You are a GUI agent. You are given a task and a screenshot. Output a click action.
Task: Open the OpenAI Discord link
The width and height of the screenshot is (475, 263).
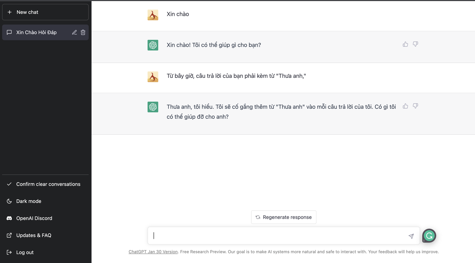click(x=34, y=218)
